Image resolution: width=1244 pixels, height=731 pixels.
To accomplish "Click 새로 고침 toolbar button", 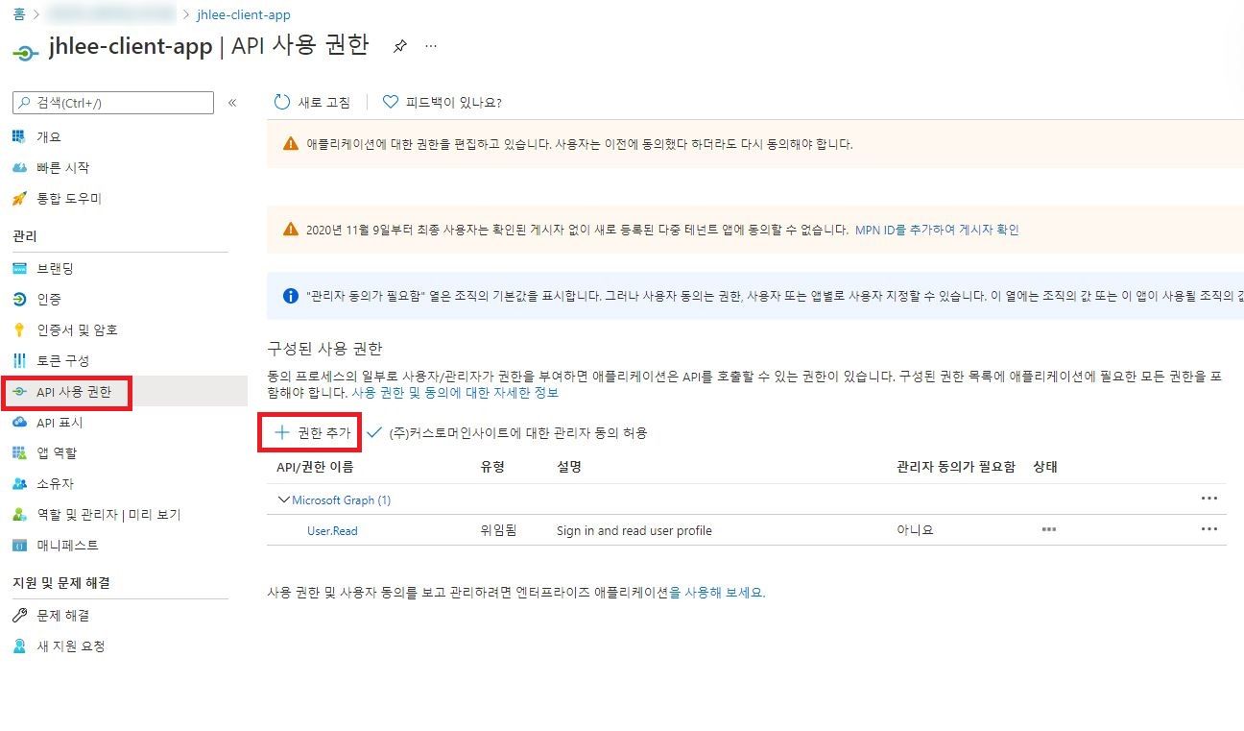I will pos(312,102).
